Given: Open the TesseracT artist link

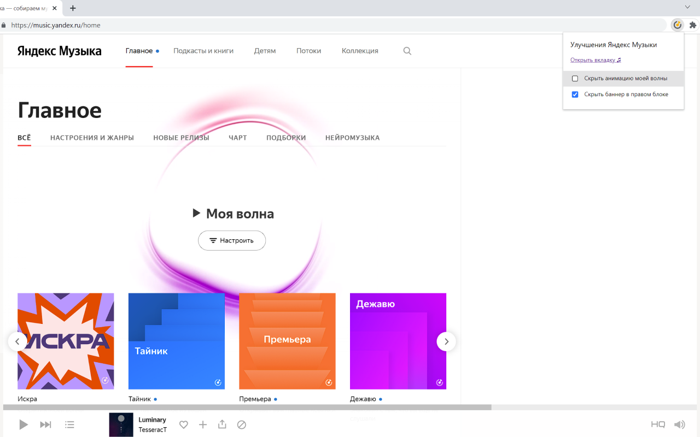Looking at the screenshot, I should tap(153, 430).
